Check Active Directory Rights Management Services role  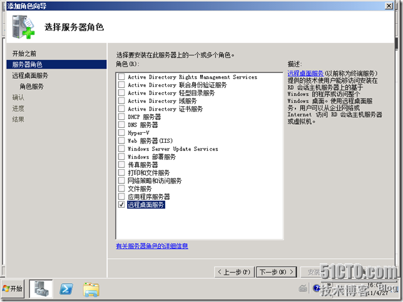pyautogui.click(x=121, y=77)
